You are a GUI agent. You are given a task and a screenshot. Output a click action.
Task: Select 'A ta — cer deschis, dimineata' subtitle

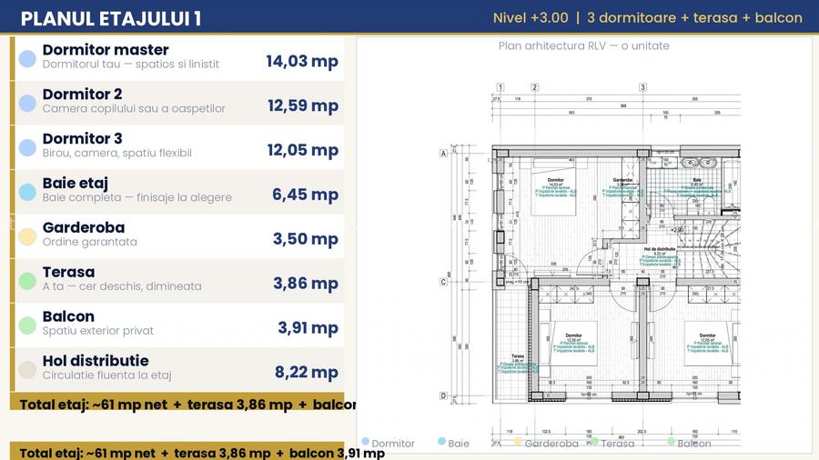tap(122, 286)
